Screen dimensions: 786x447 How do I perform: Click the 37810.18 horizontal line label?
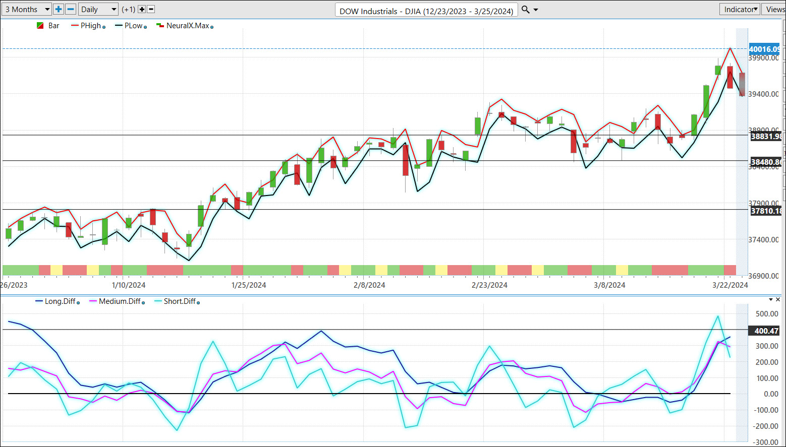[766, 211]
